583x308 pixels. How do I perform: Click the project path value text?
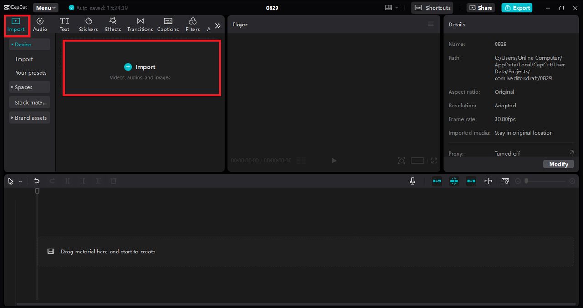tap(530, 68)
